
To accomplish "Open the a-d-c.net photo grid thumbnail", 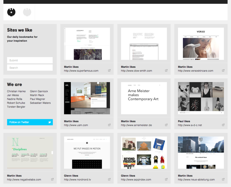I will click(x=201, y=98).
